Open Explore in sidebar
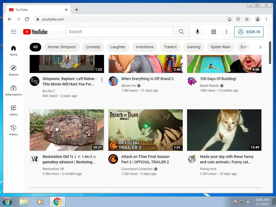 (13, 71)
